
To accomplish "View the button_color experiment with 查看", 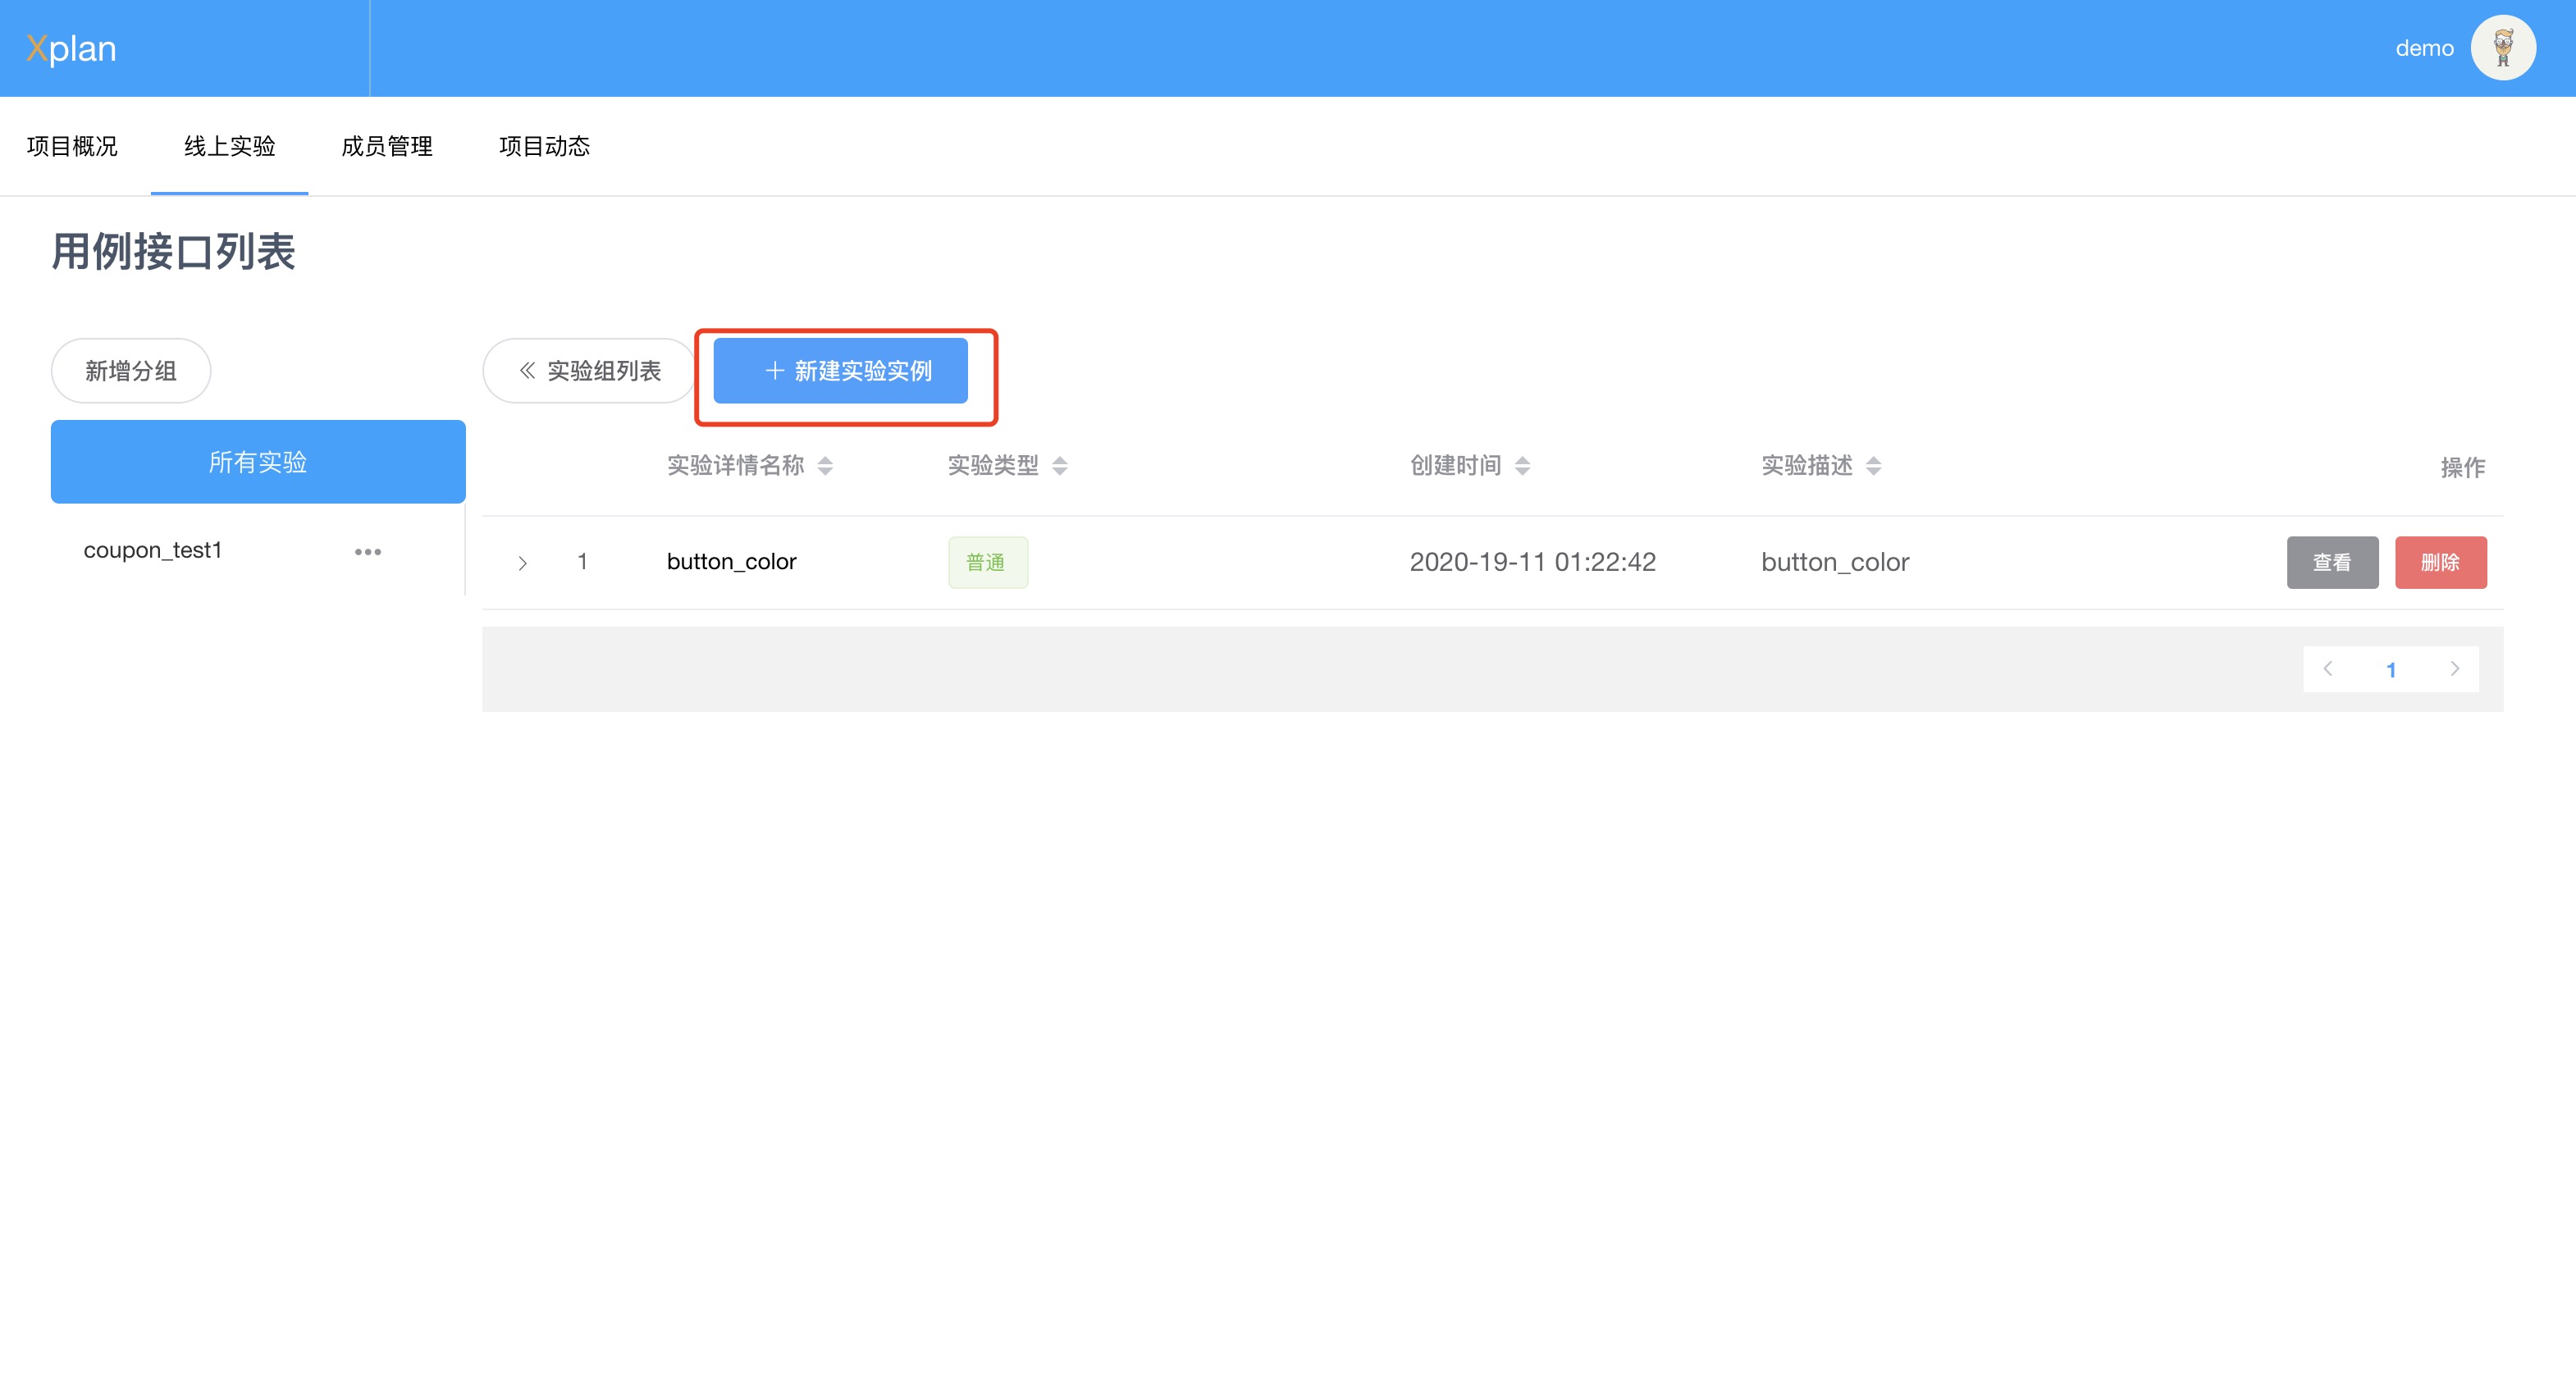I will [2332, 562].
